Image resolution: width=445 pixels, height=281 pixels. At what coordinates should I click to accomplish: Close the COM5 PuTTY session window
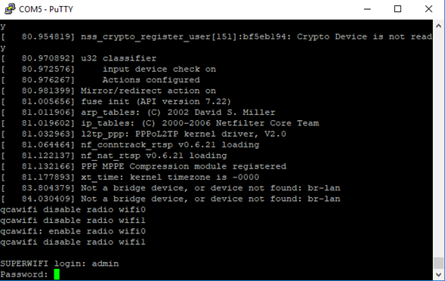tap(428, 9)
